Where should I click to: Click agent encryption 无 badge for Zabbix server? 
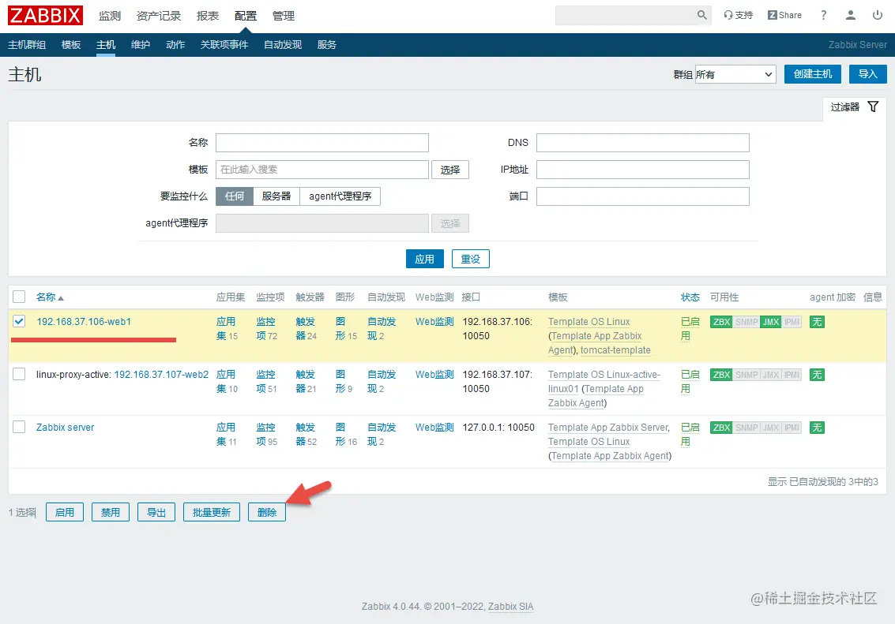coord(817,428)
